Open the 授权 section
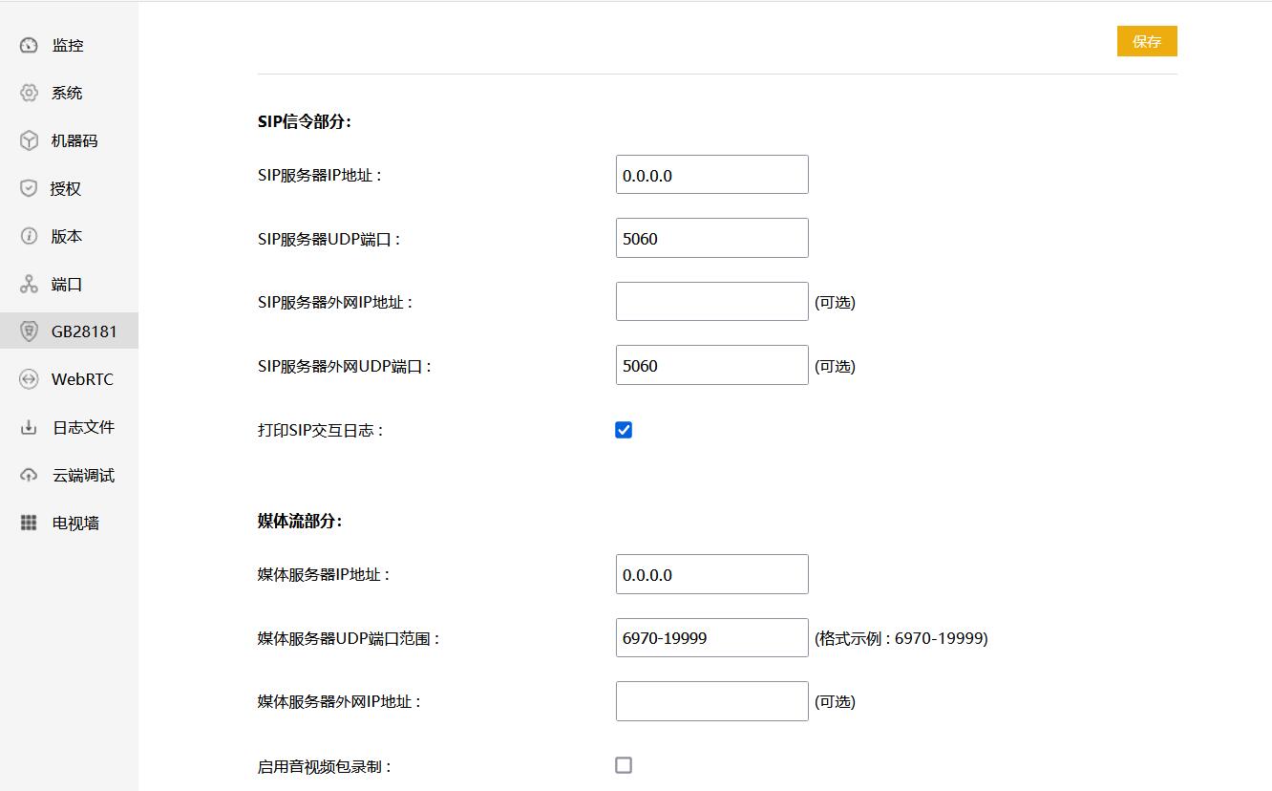Screen dimensions: 1272x791 click(69, 188)
